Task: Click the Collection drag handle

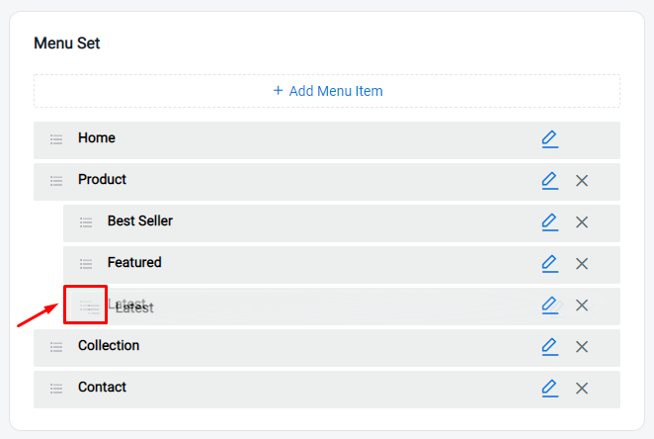Action: pos(56,347)
